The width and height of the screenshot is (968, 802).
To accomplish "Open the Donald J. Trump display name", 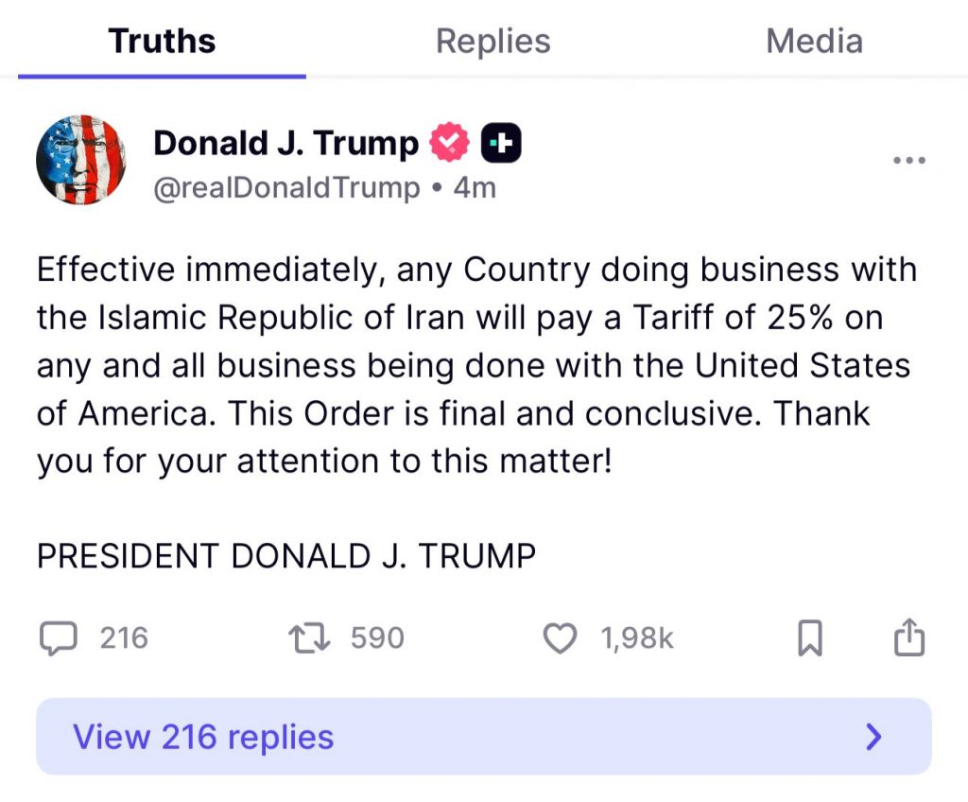I will [x=285, y=143].
